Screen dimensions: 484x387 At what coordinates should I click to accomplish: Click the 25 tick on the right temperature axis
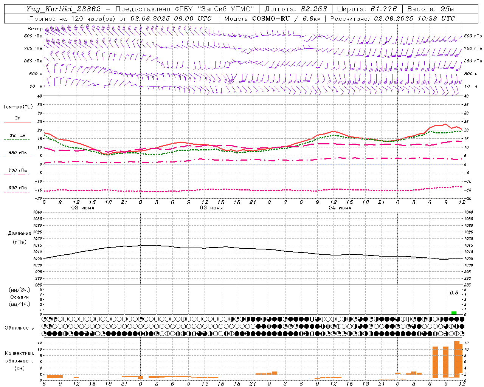[x=466, y=122]
